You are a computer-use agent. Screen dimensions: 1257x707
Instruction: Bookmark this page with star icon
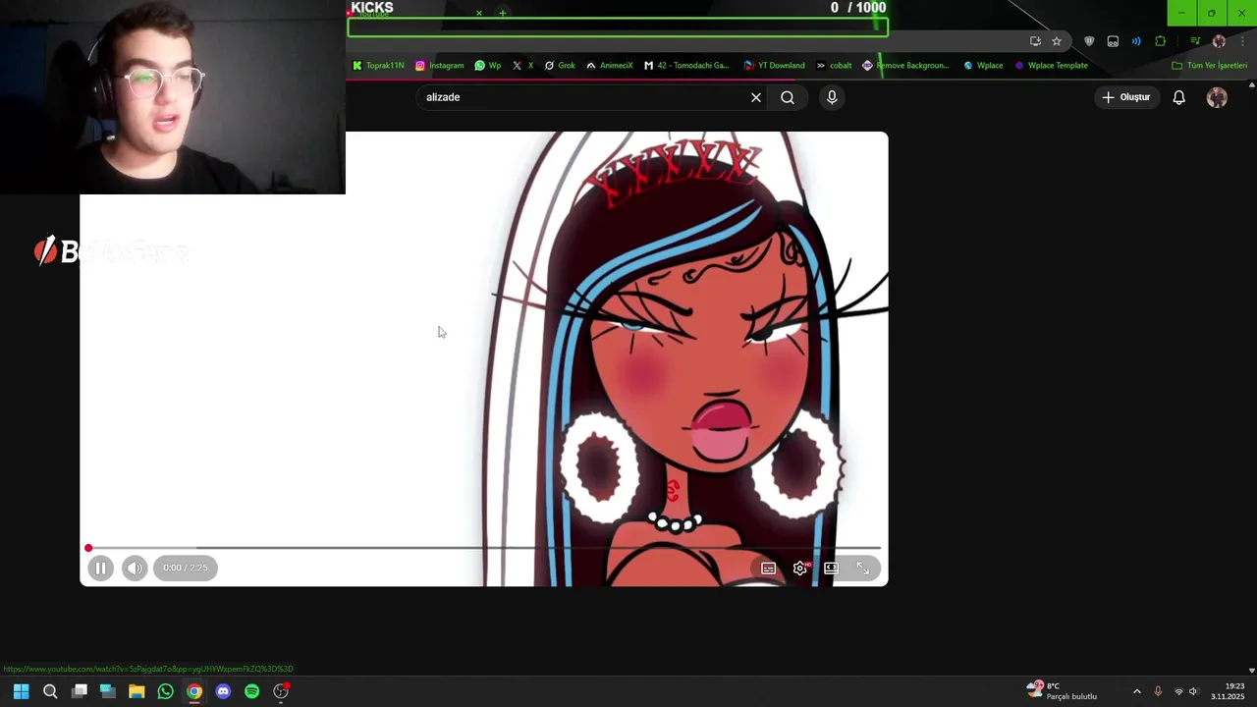[x=1057, y=41]
